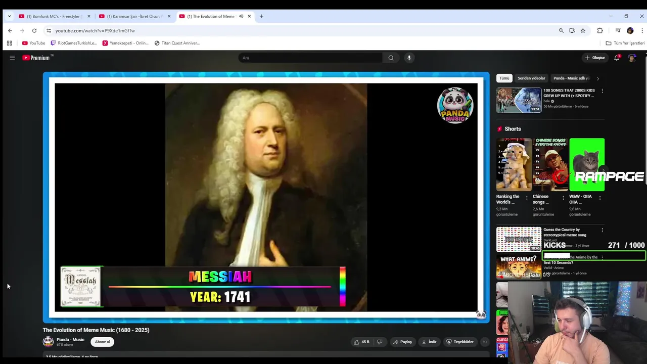Like the video with 45 B thumbs-up
The height and width of the screenshot is (364, 647).
pos(361,342)
